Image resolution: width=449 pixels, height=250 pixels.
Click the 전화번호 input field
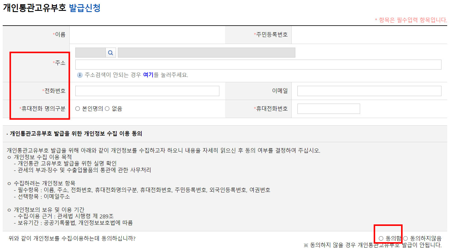(x=147, y=91)
